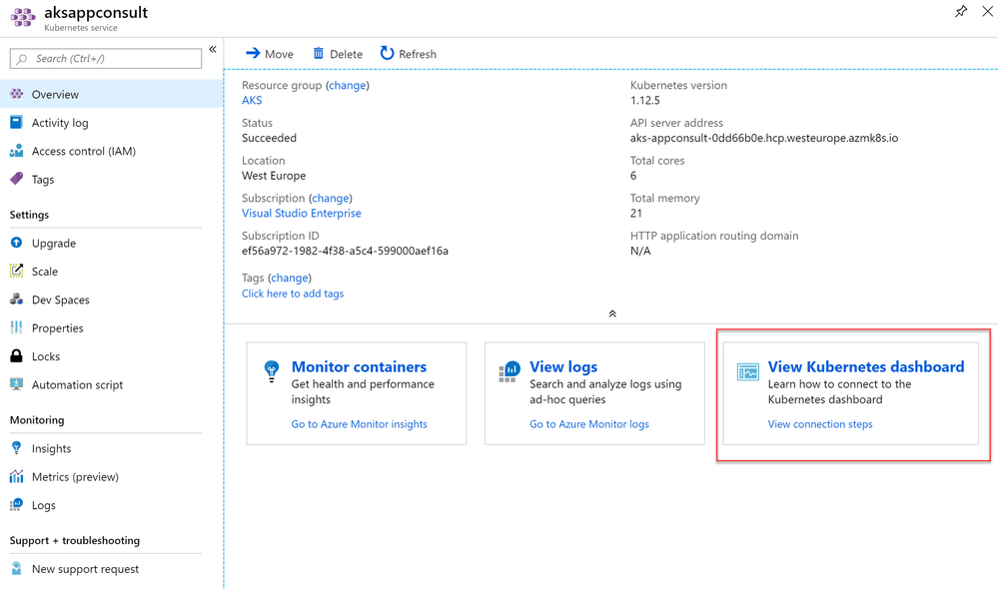Click the Kubernetes dashboard tile icon
The width and height of the screenshot is (998, 589).
tap(748, 371)
